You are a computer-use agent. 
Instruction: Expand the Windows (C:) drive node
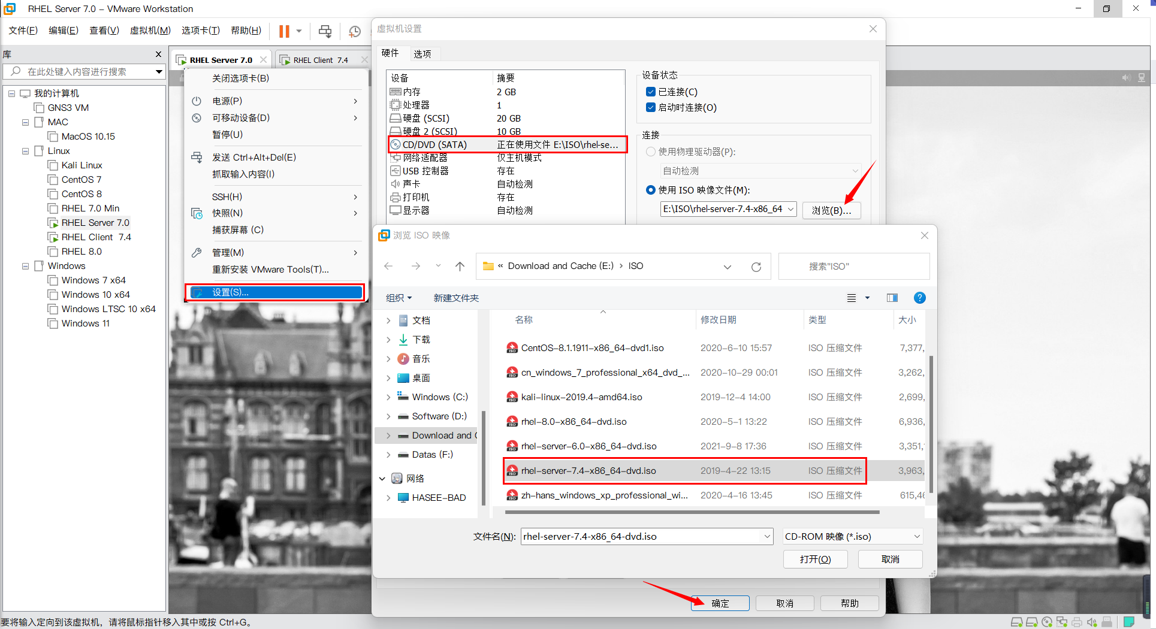click(388, 397)
